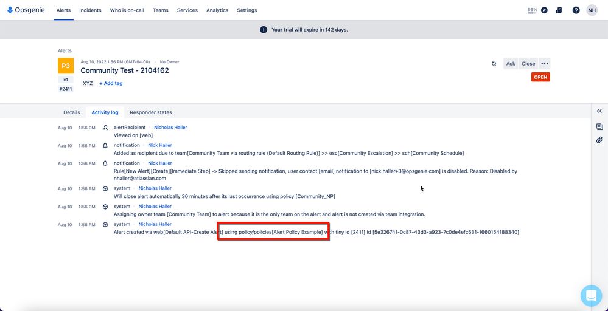Click the x1 count badge
The height and width of the screenshot is (311, 608).
pyautogui.click(x=66, y=80)
